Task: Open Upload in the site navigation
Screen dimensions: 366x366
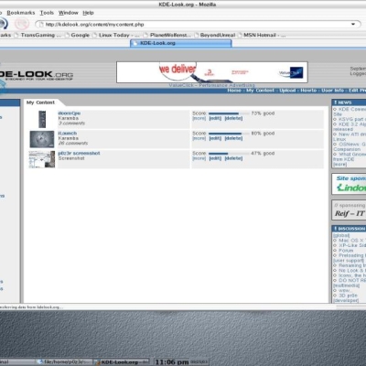Action: (x=287, y=91)
